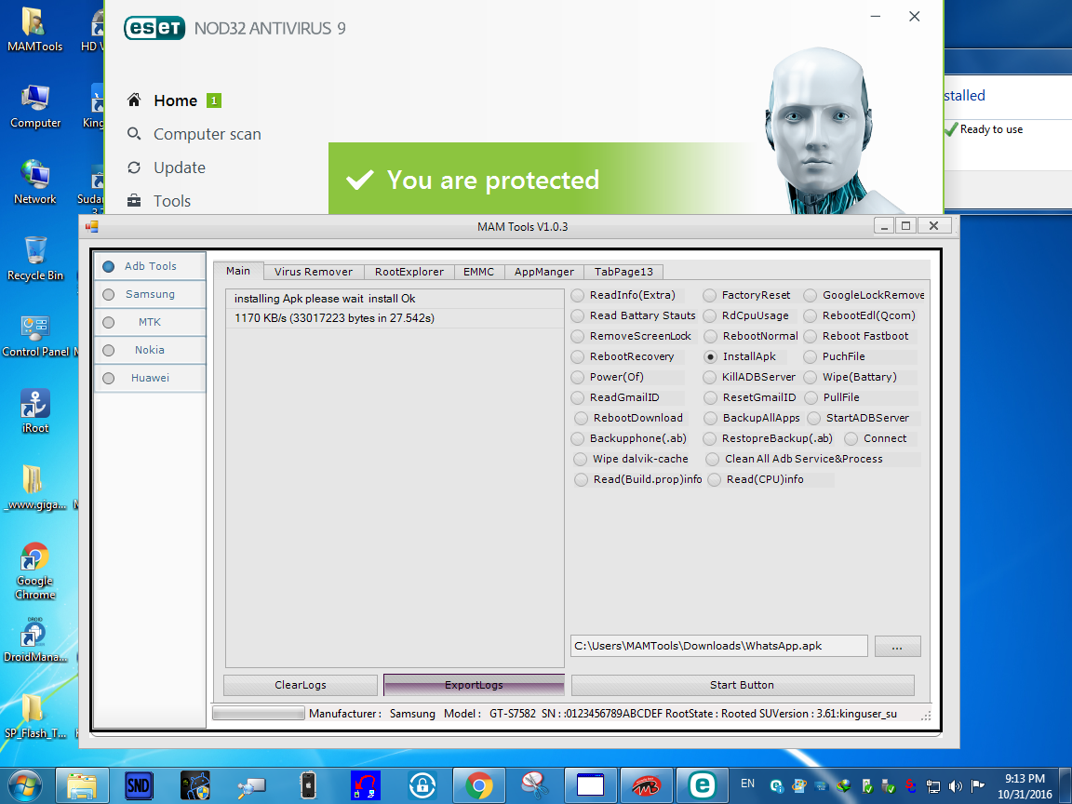Select the Wipe dalvik-cache radio button

point(581,460)
